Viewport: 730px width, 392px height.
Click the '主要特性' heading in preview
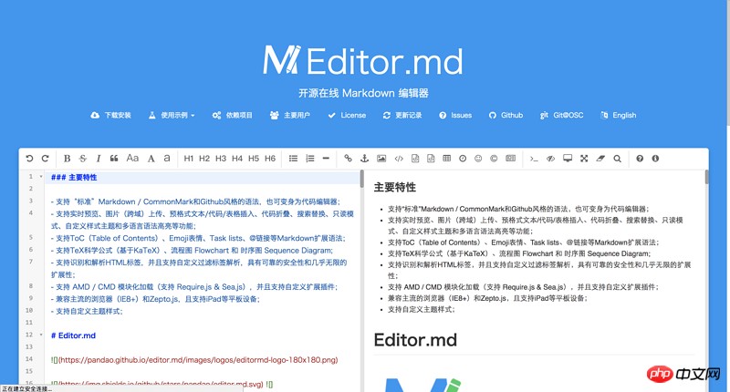395,188
